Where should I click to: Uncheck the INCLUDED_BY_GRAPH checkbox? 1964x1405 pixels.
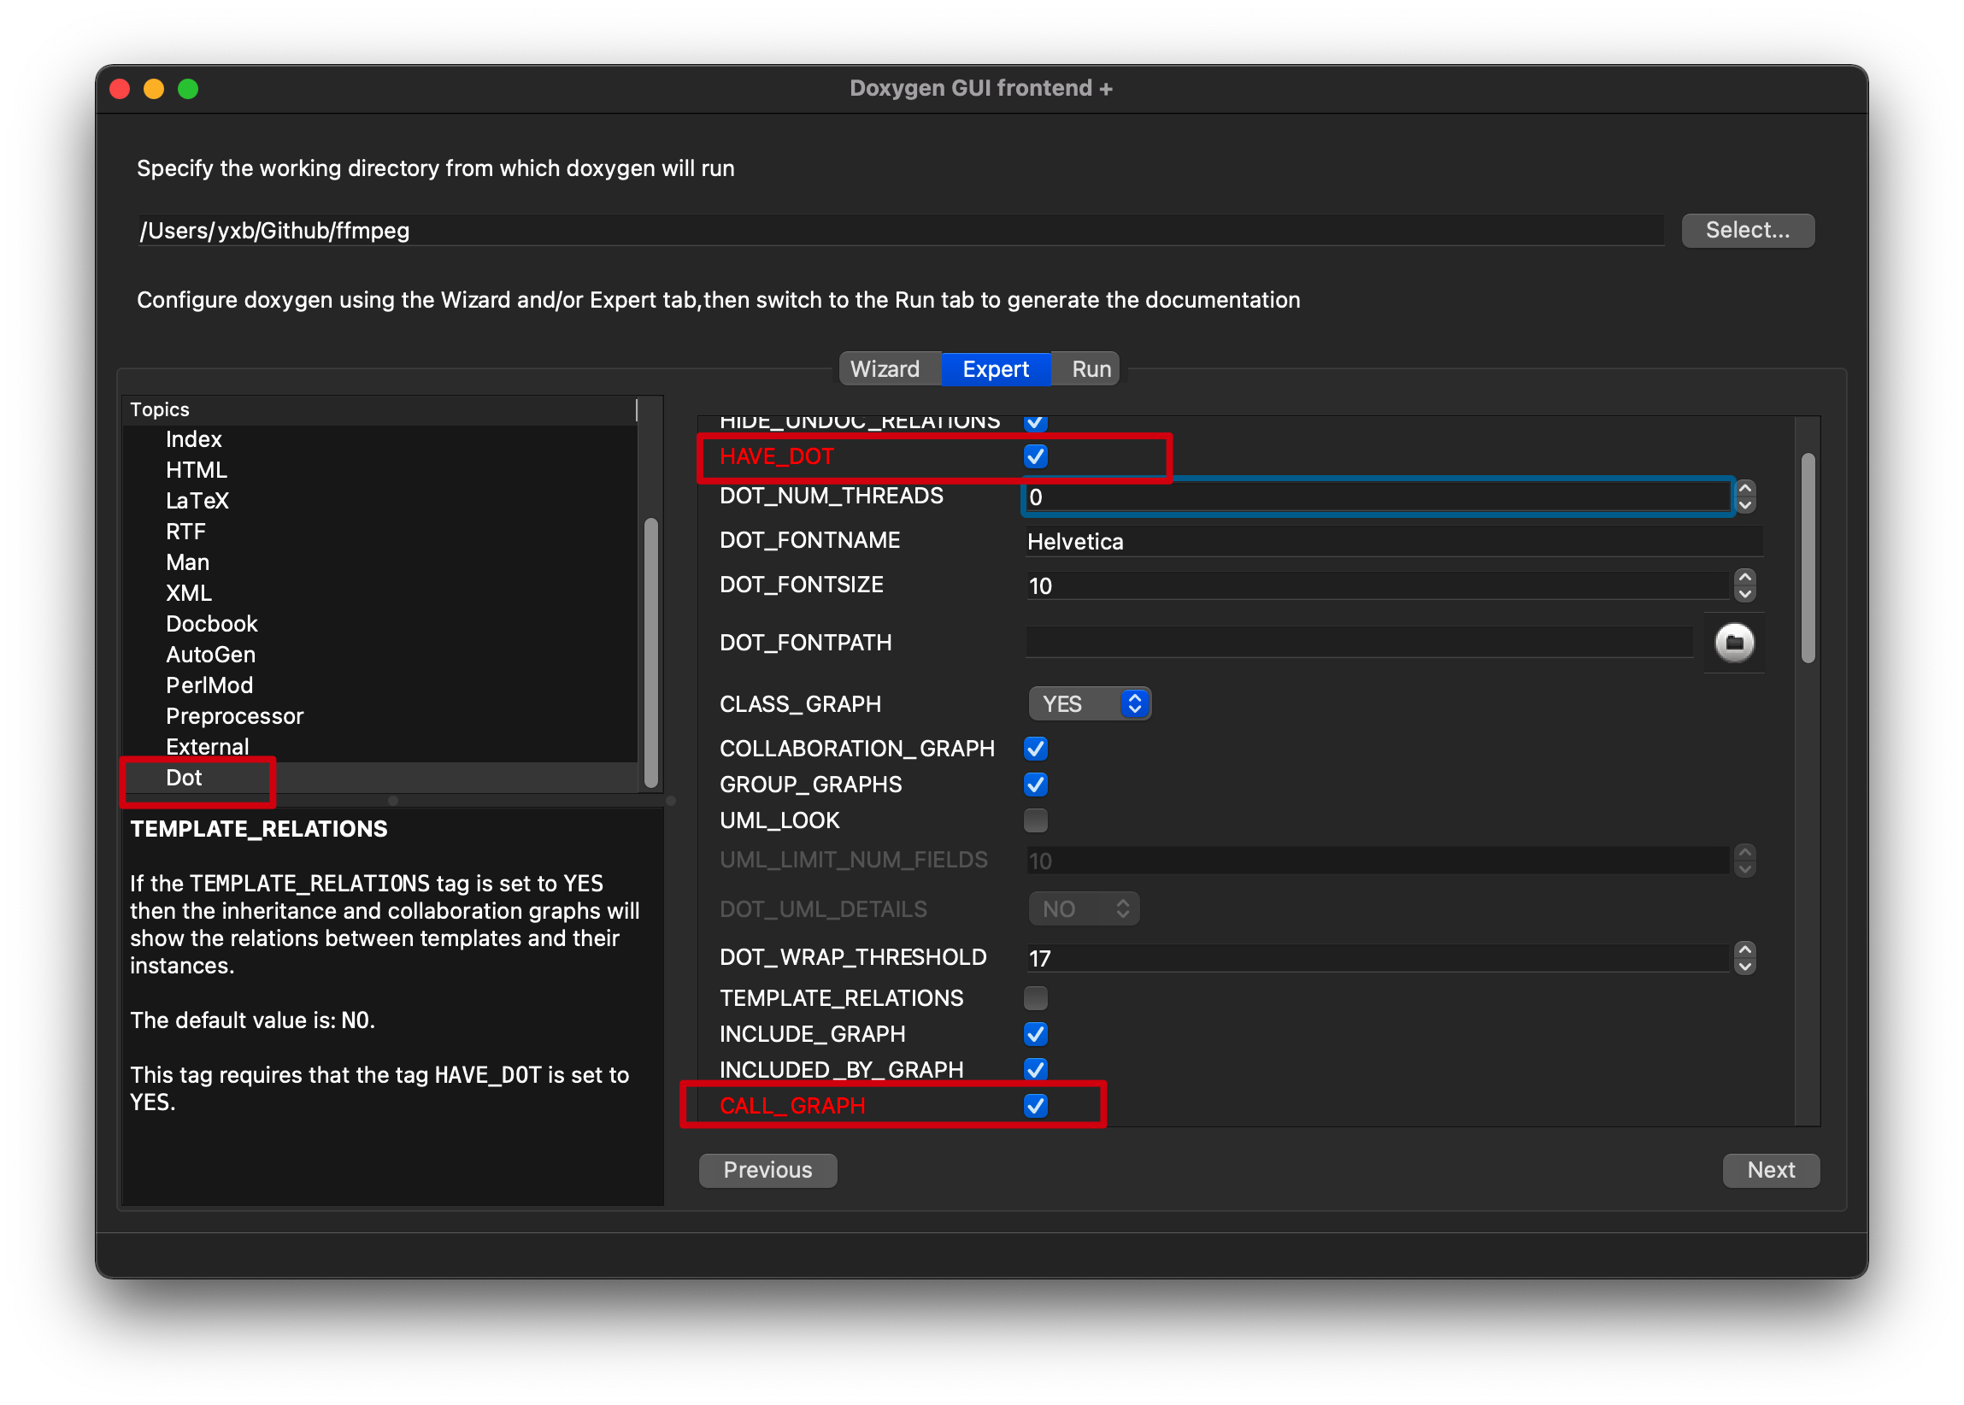coord(1036,1070)
